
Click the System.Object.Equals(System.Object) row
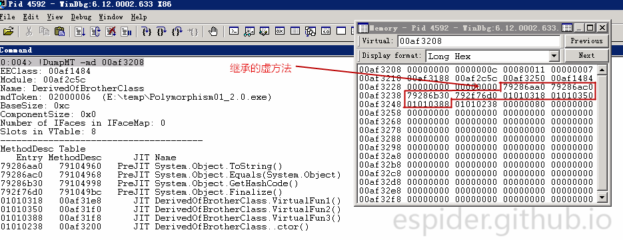click(171, 175)
